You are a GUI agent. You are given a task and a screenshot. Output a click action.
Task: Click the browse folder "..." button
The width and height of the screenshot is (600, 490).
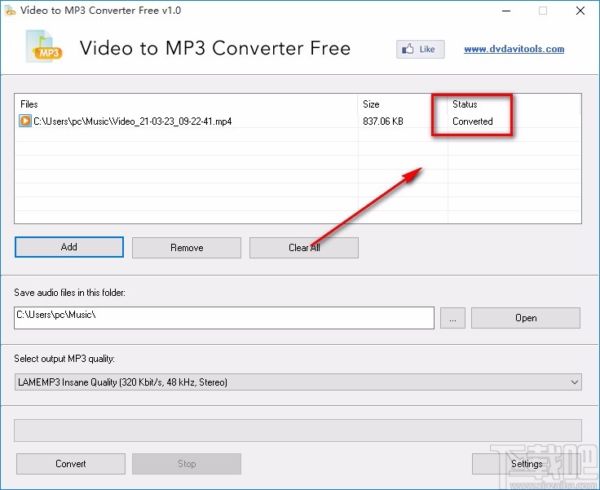pyautogui.click(x=452, y=318)
